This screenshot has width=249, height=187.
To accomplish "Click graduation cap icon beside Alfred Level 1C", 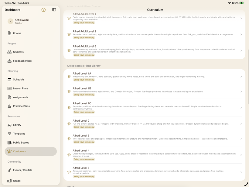I will 69,108.
